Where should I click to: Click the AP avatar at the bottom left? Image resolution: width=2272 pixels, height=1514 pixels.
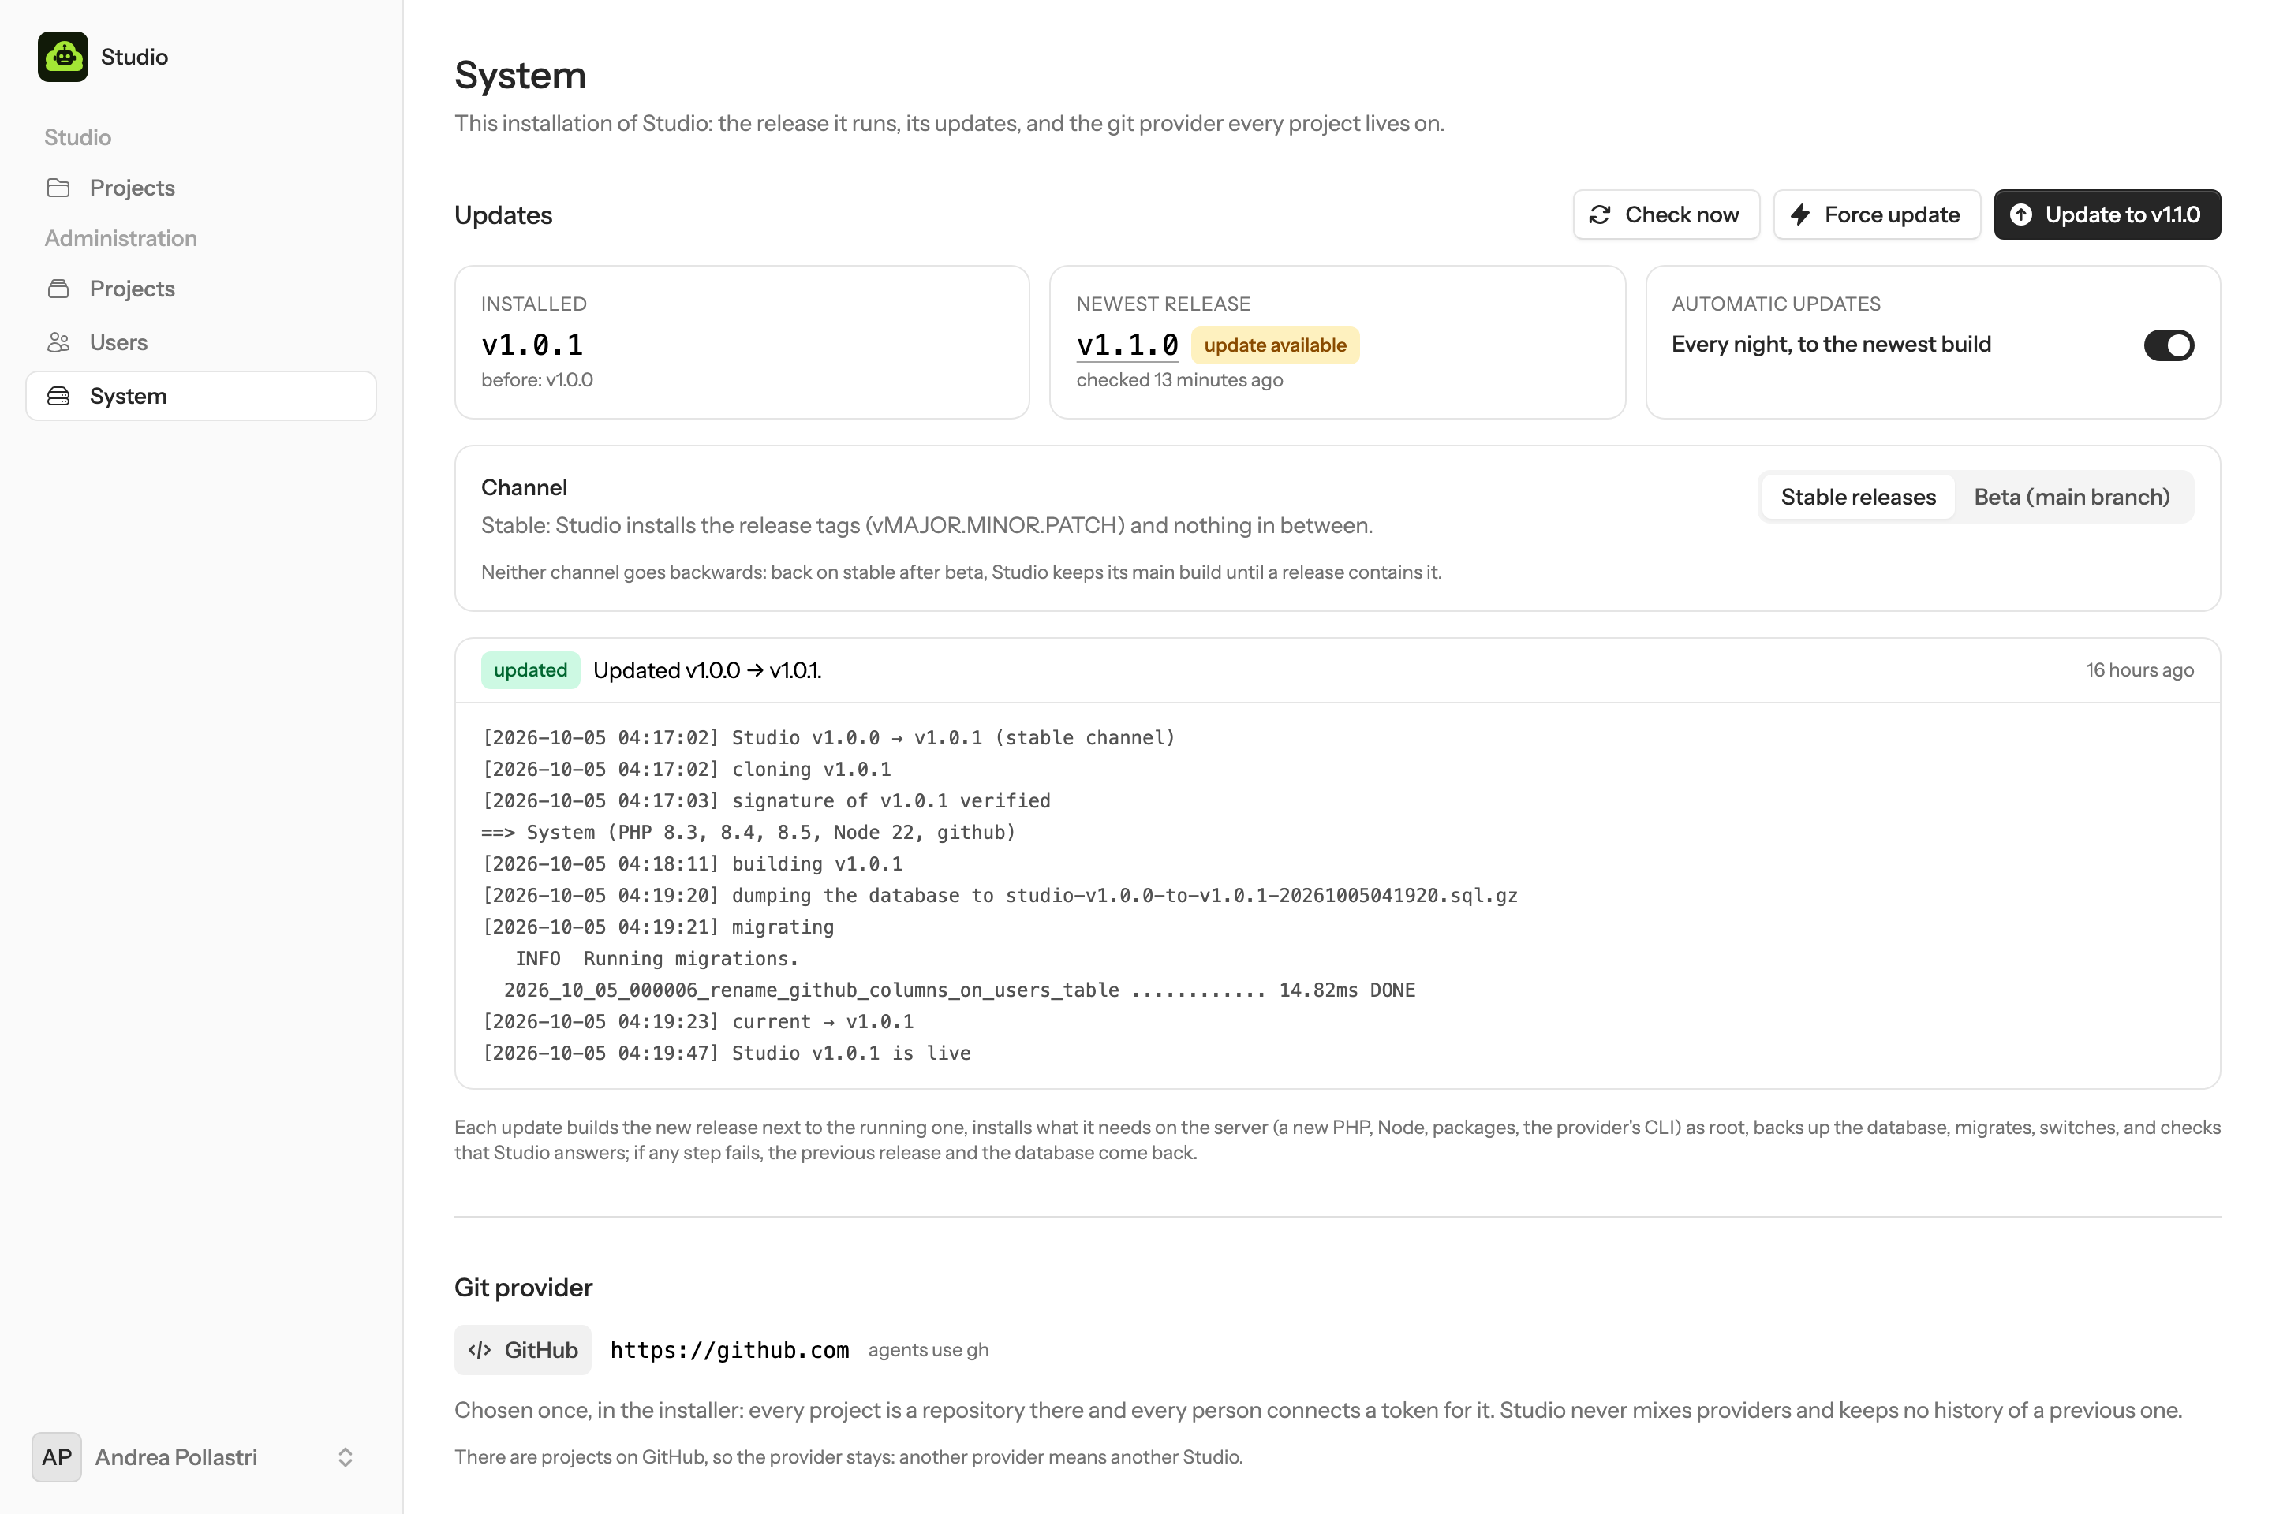(x=57, y=1457)
